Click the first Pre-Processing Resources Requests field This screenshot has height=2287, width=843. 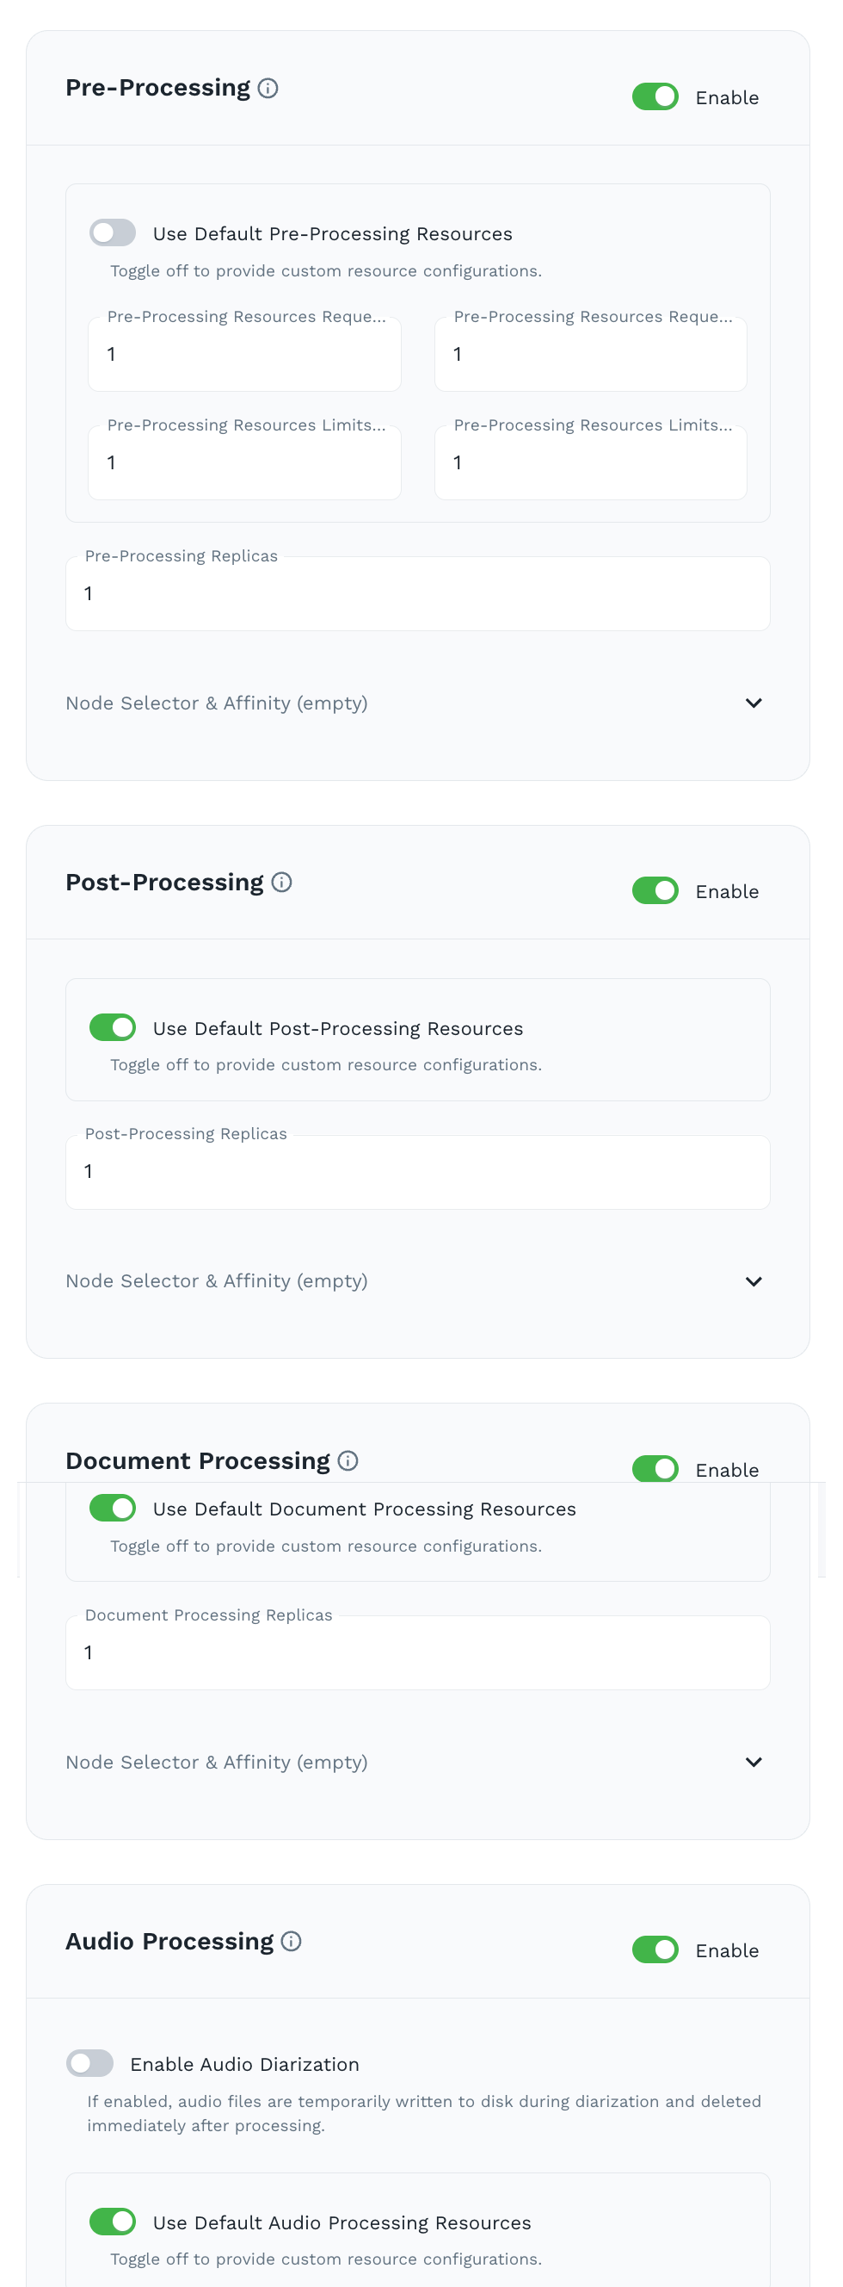click(244, 354)
